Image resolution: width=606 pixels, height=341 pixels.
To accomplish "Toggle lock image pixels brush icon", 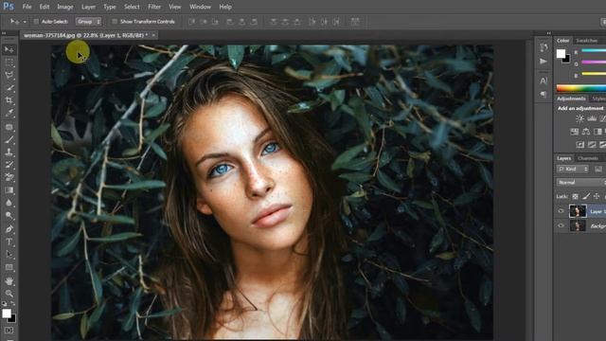I will pyautogui.click(x=586, y=196).
